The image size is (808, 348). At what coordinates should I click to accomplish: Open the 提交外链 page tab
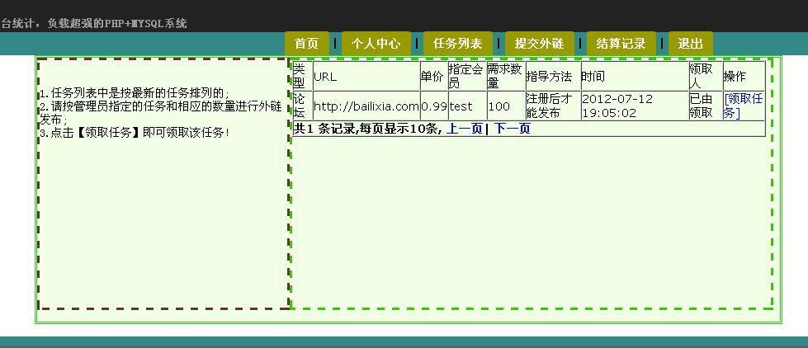click(539, 44)
